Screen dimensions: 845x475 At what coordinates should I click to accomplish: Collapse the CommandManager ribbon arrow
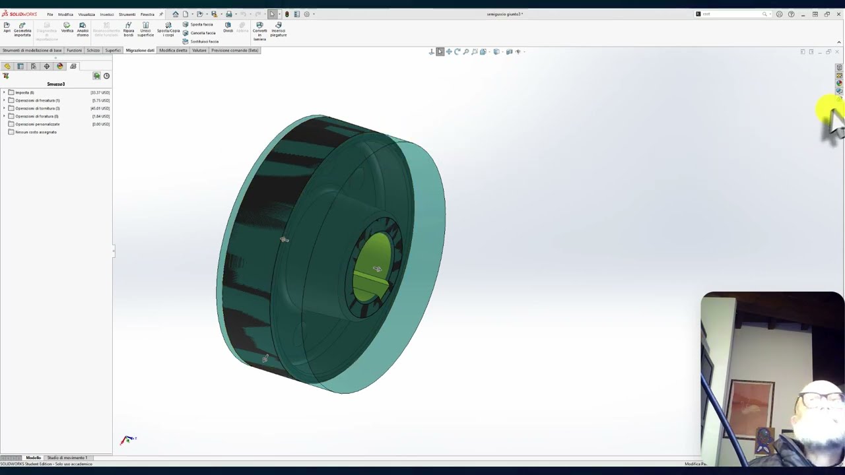point(839,42)
